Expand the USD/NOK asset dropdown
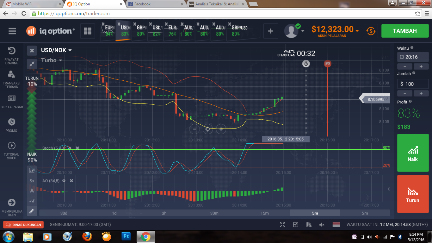Screen dimensions: 432x243 pyautogui.click(x=56, y=50)
